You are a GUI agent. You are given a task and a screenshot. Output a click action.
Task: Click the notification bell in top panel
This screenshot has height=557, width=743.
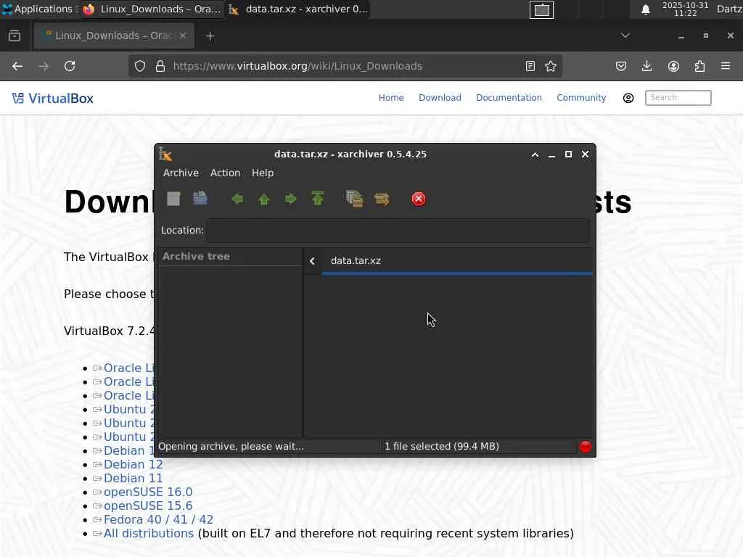tap(645, 9)
